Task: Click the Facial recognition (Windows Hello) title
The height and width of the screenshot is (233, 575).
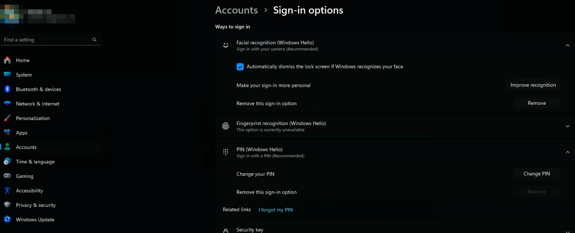Action: pyautogui.click(x=275, y=43)
